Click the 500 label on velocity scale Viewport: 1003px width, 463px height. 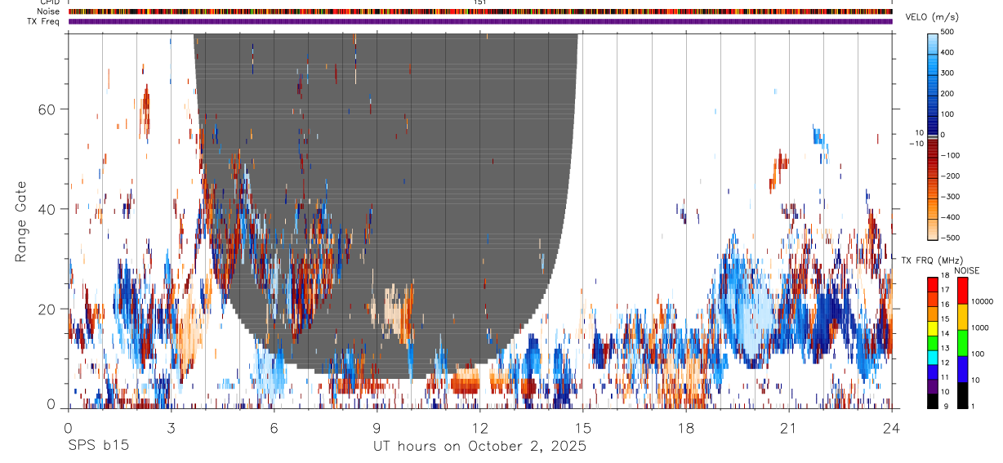point(947,32)
